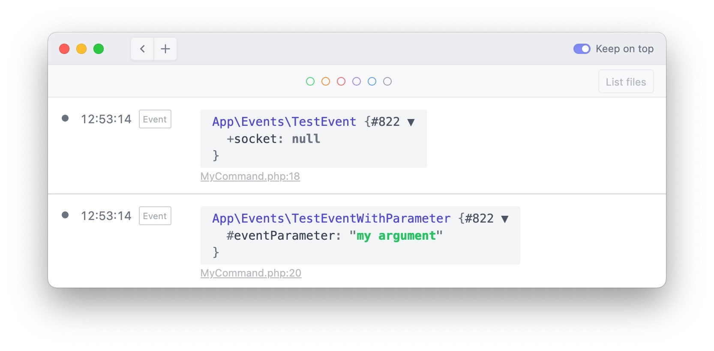Maximize the window with the green button

pyautogui.click(x=99, y=49)
